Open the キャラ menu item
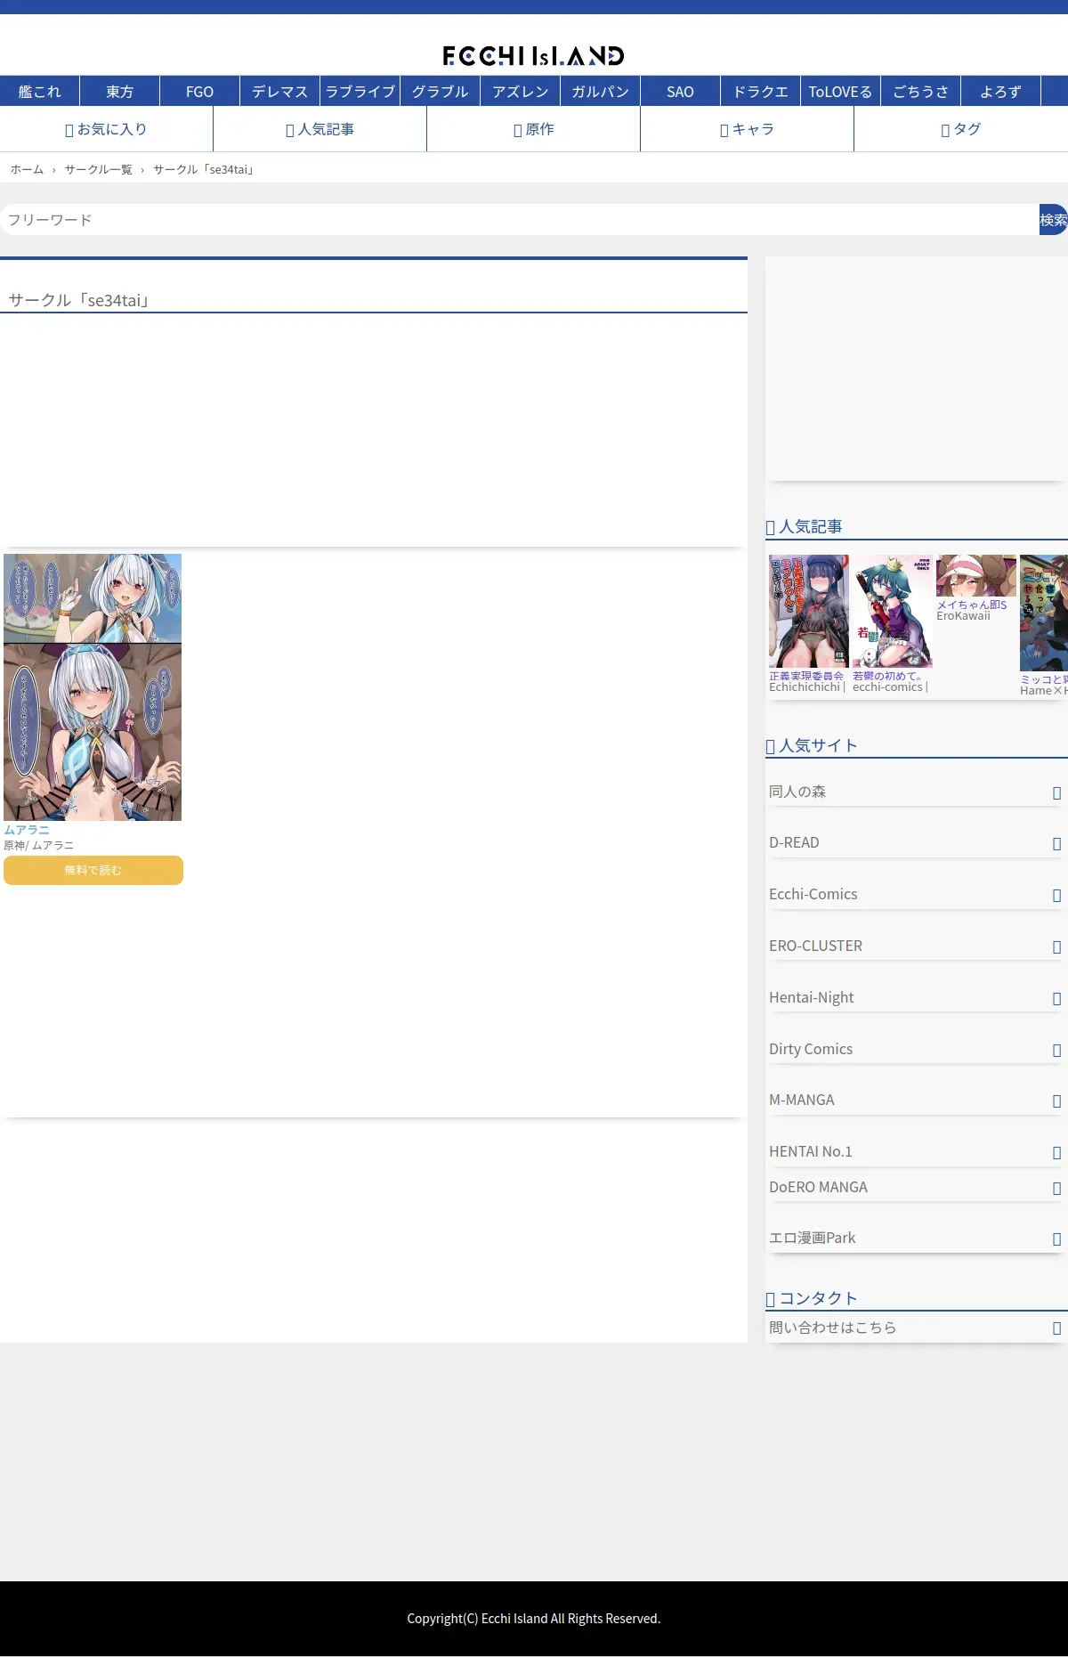The width and height of the screenshot is (1068, 1657). pyautogui.click(x=747, y=129)
